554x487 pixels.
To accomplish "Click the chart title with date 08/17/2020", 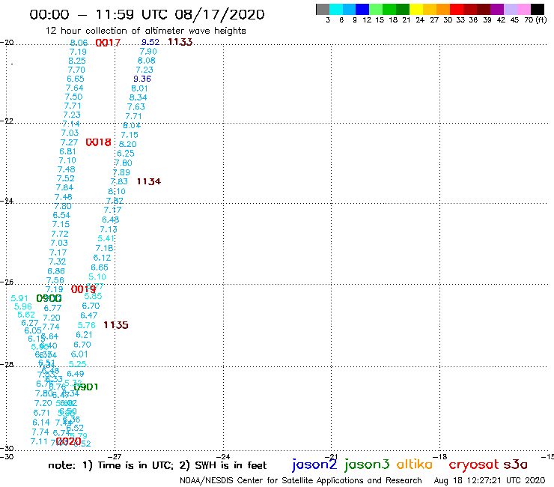I will 147,14.
